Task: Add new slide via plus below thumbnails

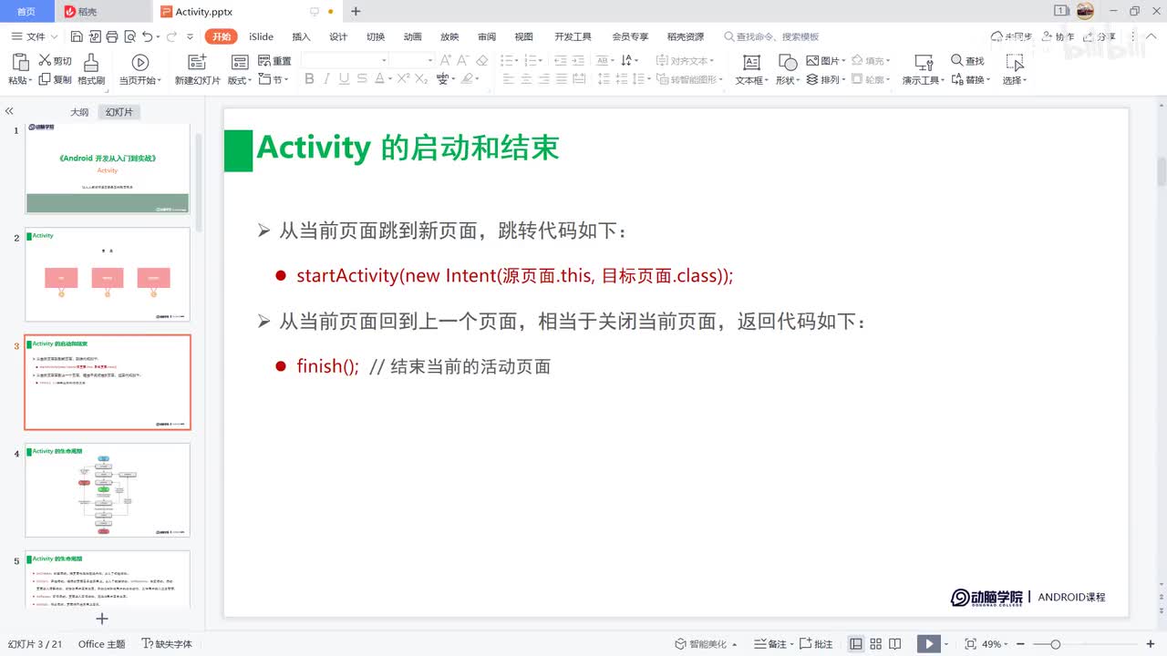Action: (x=102, y=619)
